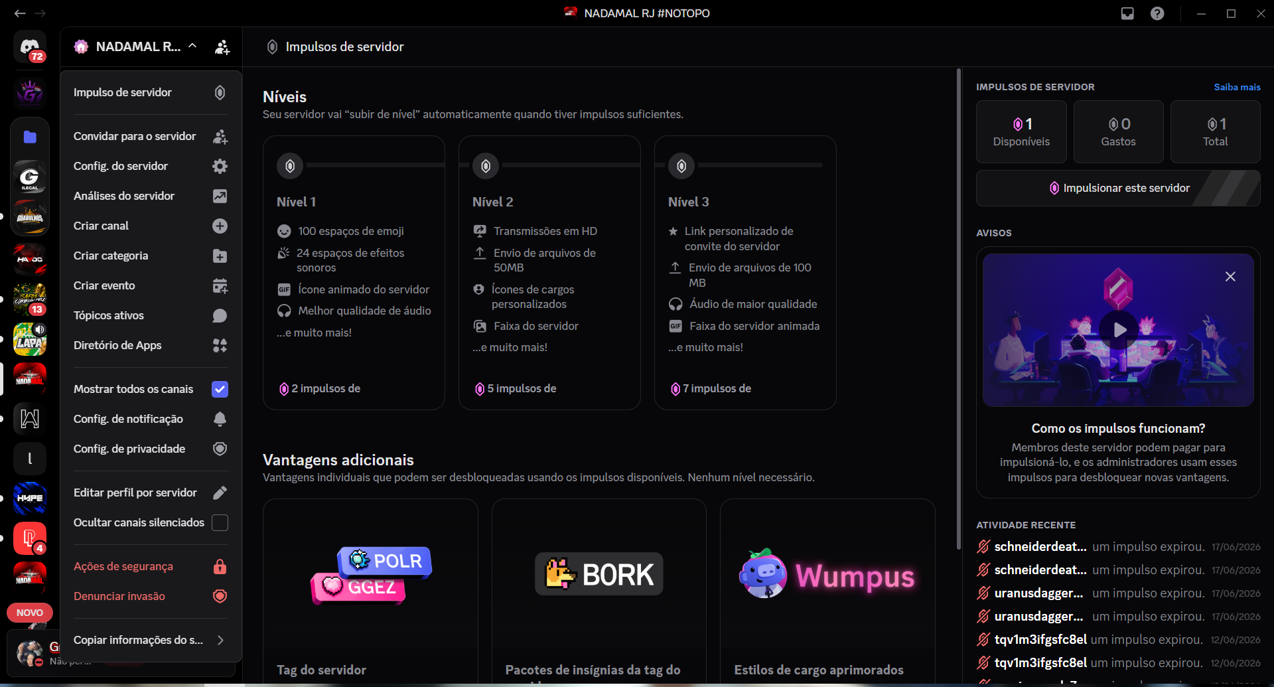The height and width of the screenshot is (687, 1274).
Task: Open Análises do servidor
Action: coord(151,196)
